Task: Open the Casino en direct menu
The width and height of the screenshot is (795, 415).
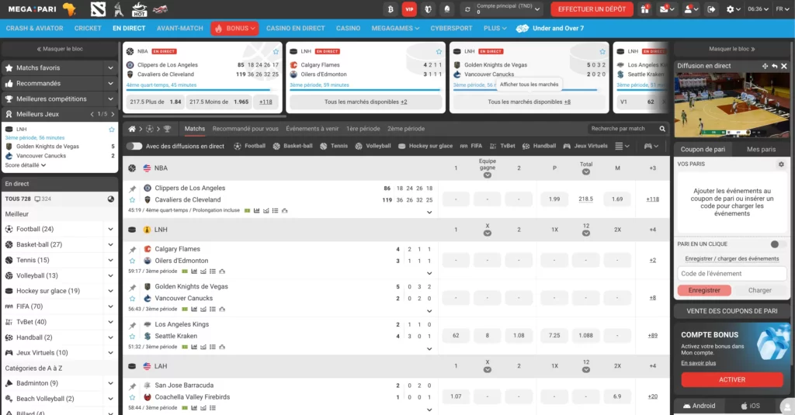Action: [x=295, y=29]
